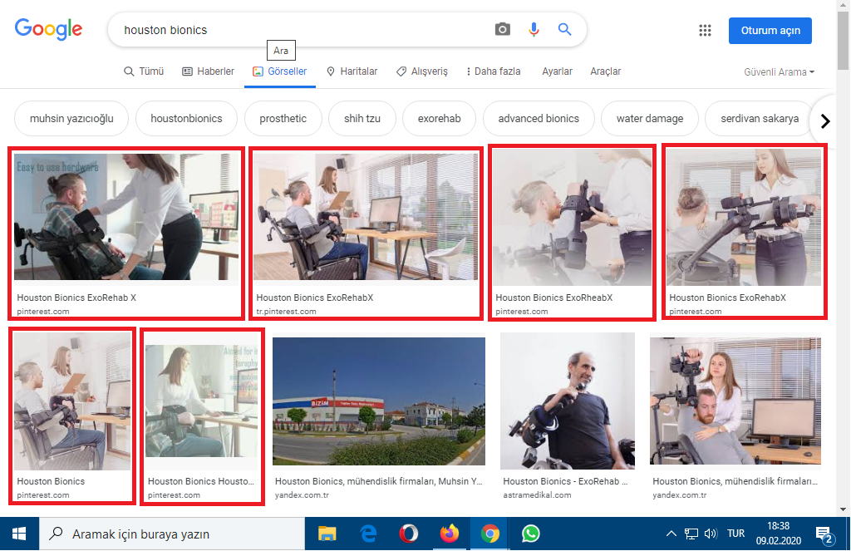Open the Ayarlar settings menu
The image size is (851, 551).
click(557, 71)
